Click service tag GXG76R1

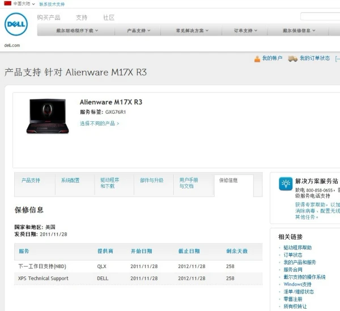tap(116, 112)
